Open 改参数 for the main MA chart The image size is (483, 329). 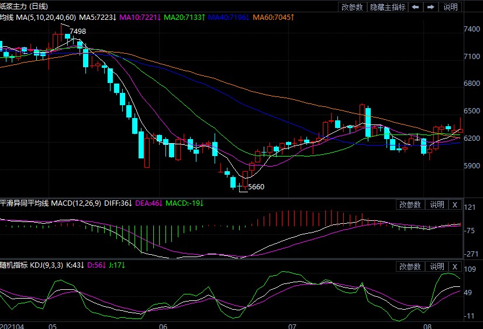pos(353,8)
